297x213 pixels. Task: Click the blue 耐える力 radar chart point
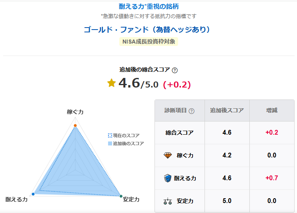point(33,194)
